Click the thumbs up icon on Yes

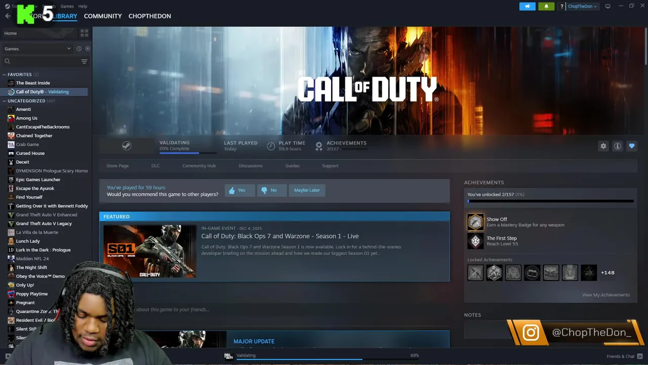(232, 191)
